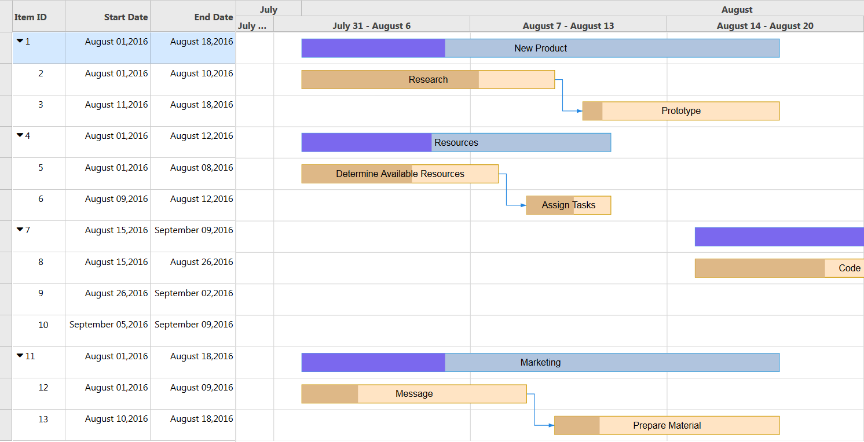Sort by the Item ID column header
Viewport: 864px width, 442px height.
tap(39, 16)
